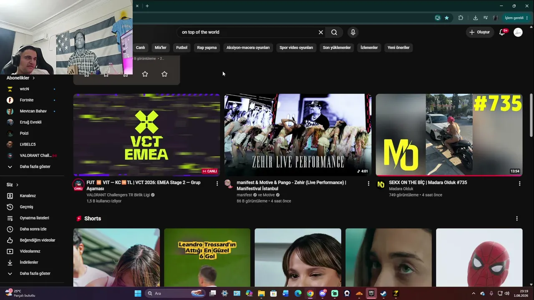Click the fourth star rating icon
The width and height of the screenshot is (534, 300).
pos(145,74)
